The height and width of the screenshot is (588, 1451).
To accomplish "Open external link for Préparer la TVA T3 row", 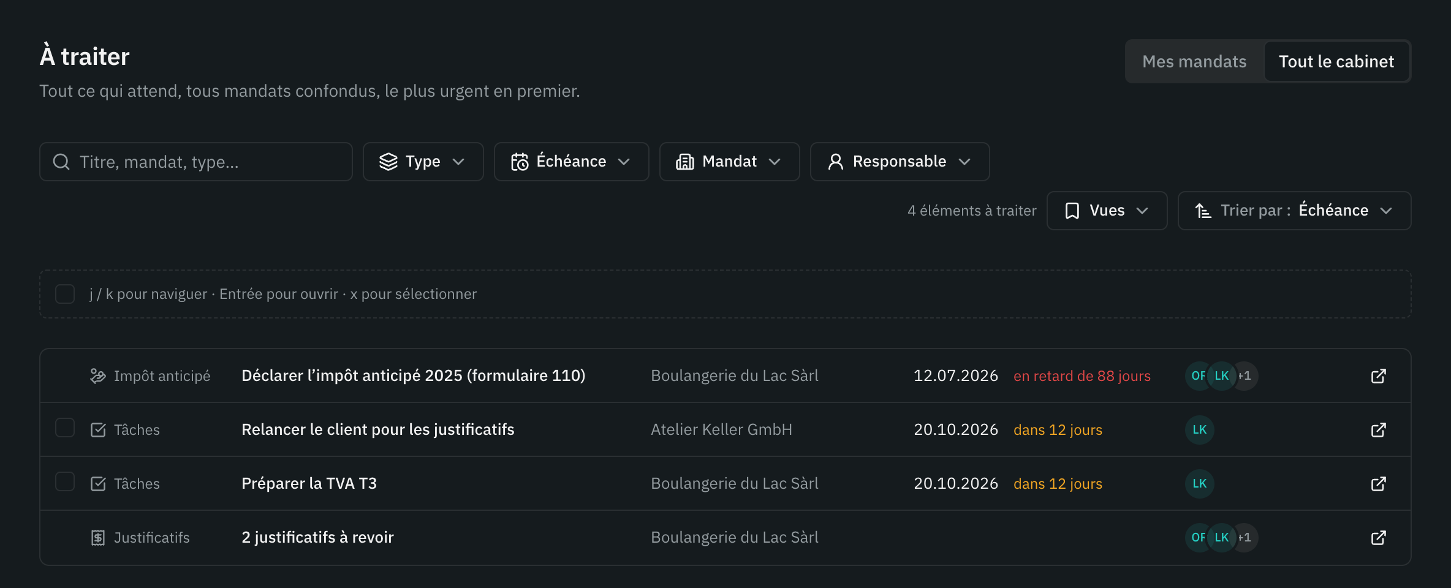I will 1378,484.
